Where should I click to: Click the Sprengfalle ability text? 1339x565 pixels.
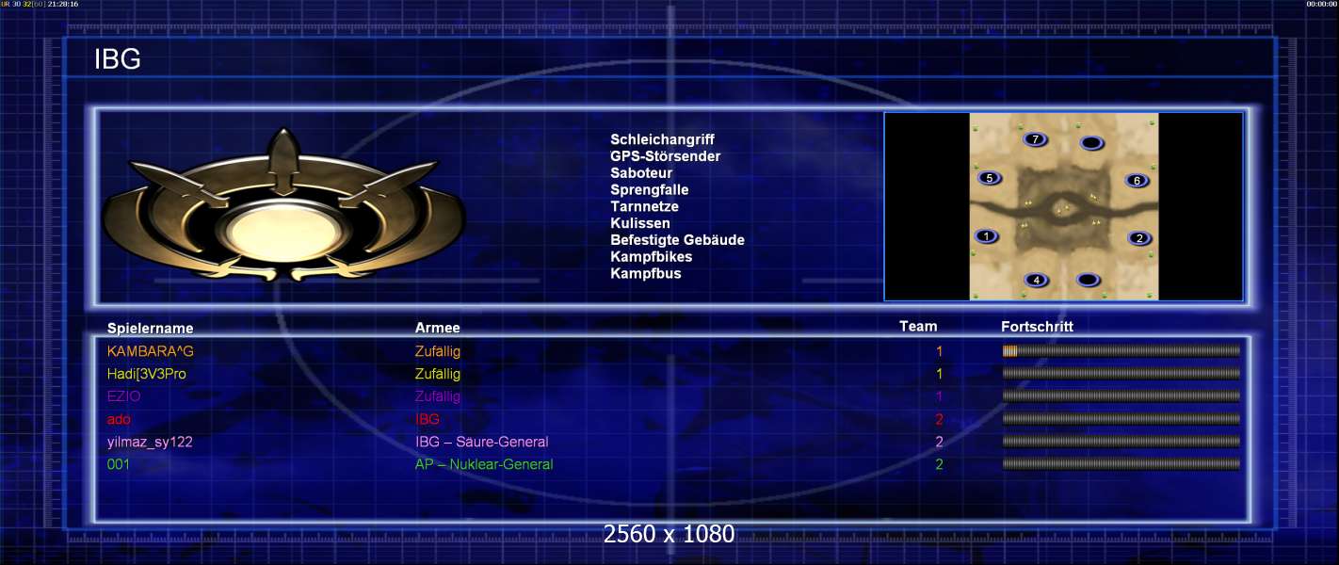coord(649,190)
